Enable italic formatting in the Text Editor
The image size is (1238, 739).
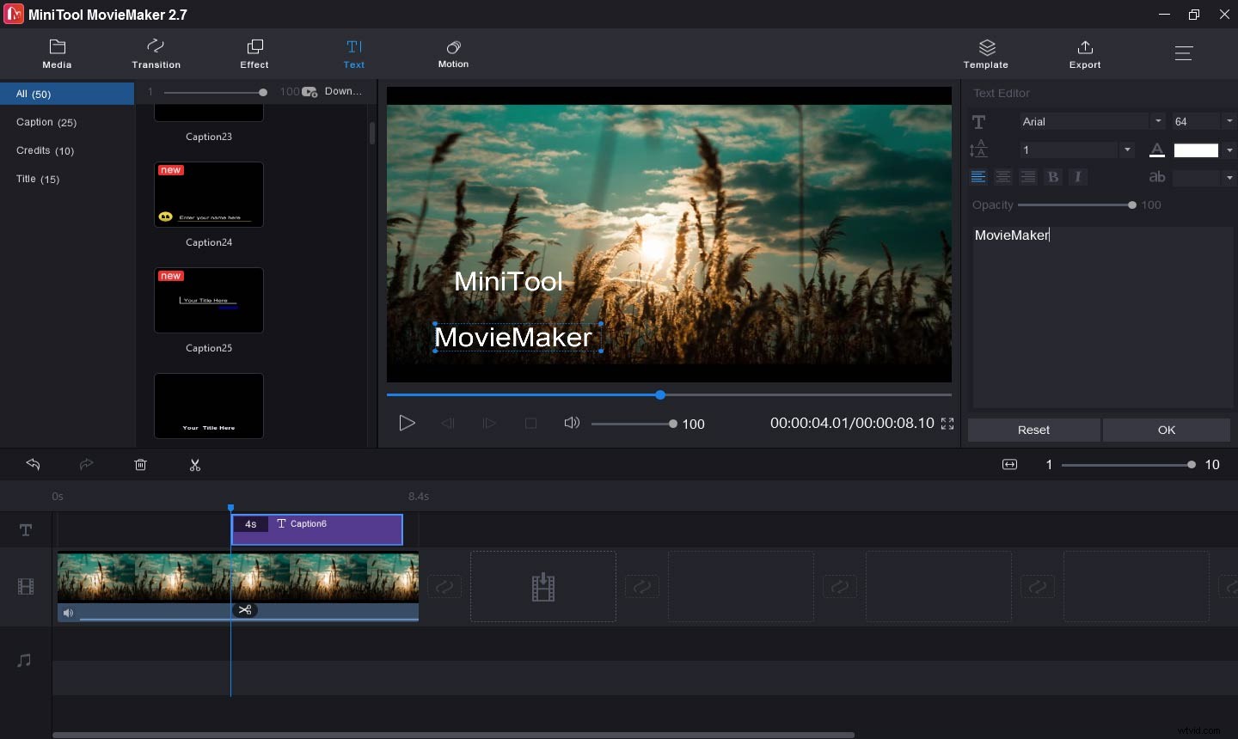click(1078, 177)
